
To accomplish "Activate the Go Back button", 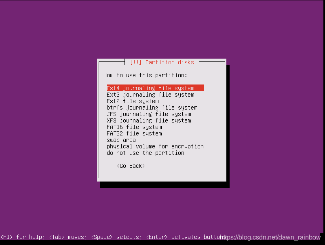I will (x=131, y=166).
